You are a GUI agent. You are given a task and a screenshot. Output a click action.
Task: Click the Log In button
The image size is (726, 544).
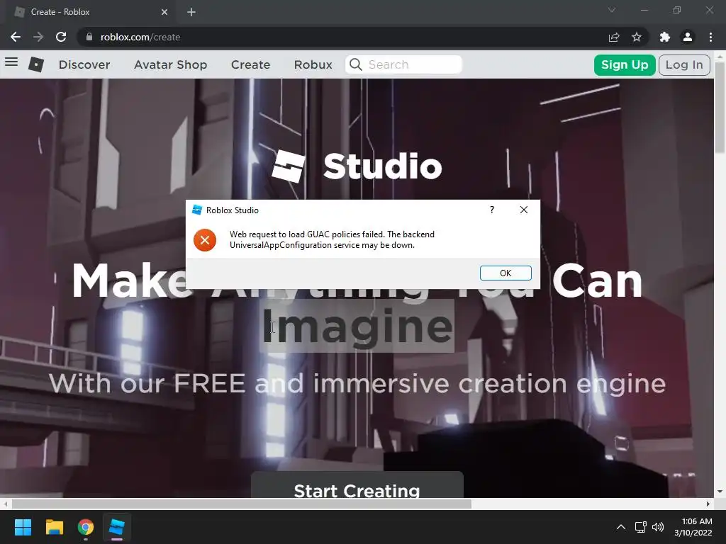click(684, 64)
